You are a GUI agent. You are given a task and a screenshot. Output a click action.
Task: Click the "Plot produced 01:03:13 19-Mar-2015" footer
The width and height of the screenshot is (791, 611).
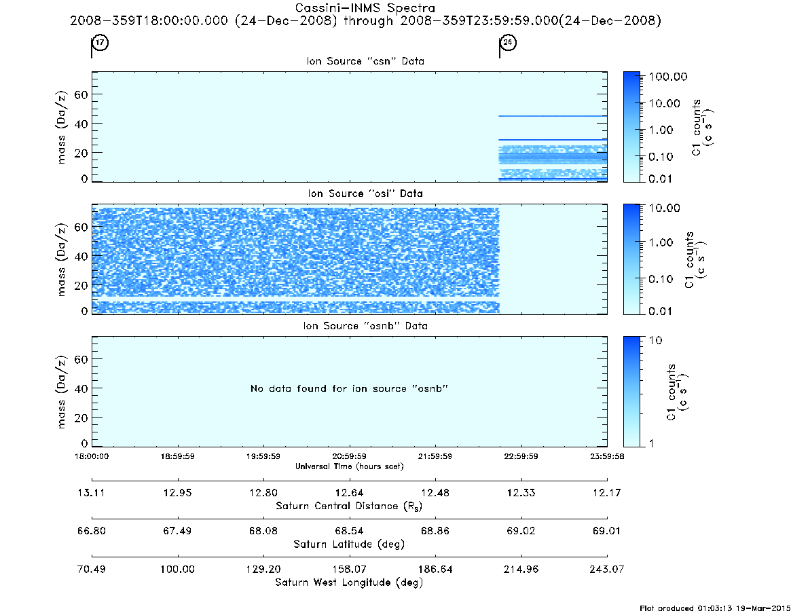tap(715, 608)
